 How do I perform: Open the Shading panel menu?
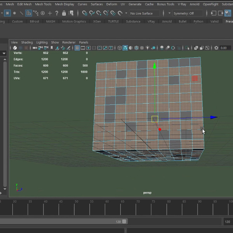pos(27,42)
